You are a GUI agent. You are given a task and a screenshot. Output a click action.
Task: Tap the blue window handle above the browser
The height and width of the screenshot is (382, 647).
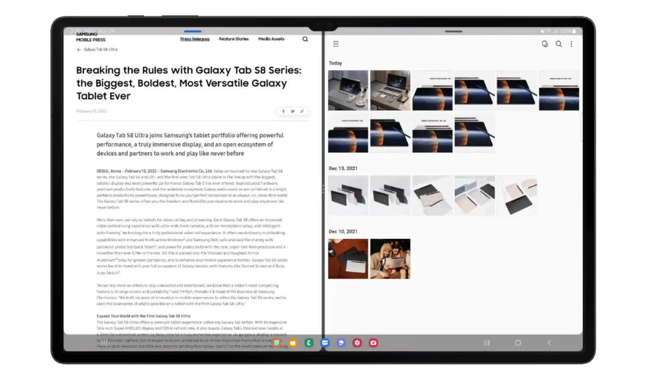click(x=193, y=31)
